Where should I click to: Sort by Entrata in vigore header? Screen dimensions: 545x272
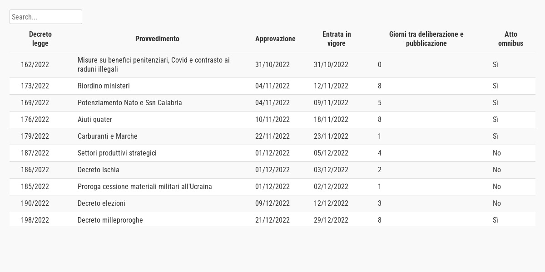[337, 39]
